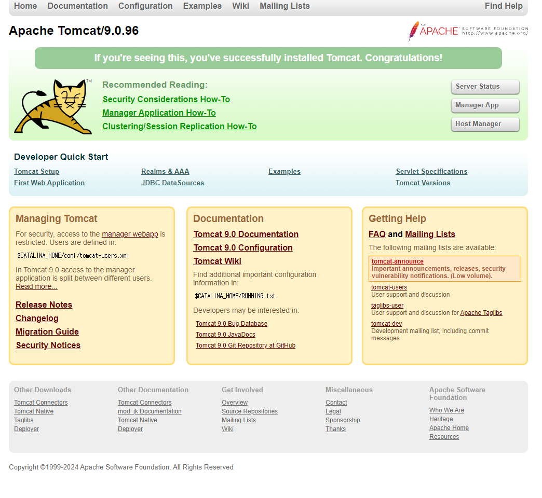Open Apache Taglibs link
This screenshot has width=542, height=498.
(x=481, y=313)
